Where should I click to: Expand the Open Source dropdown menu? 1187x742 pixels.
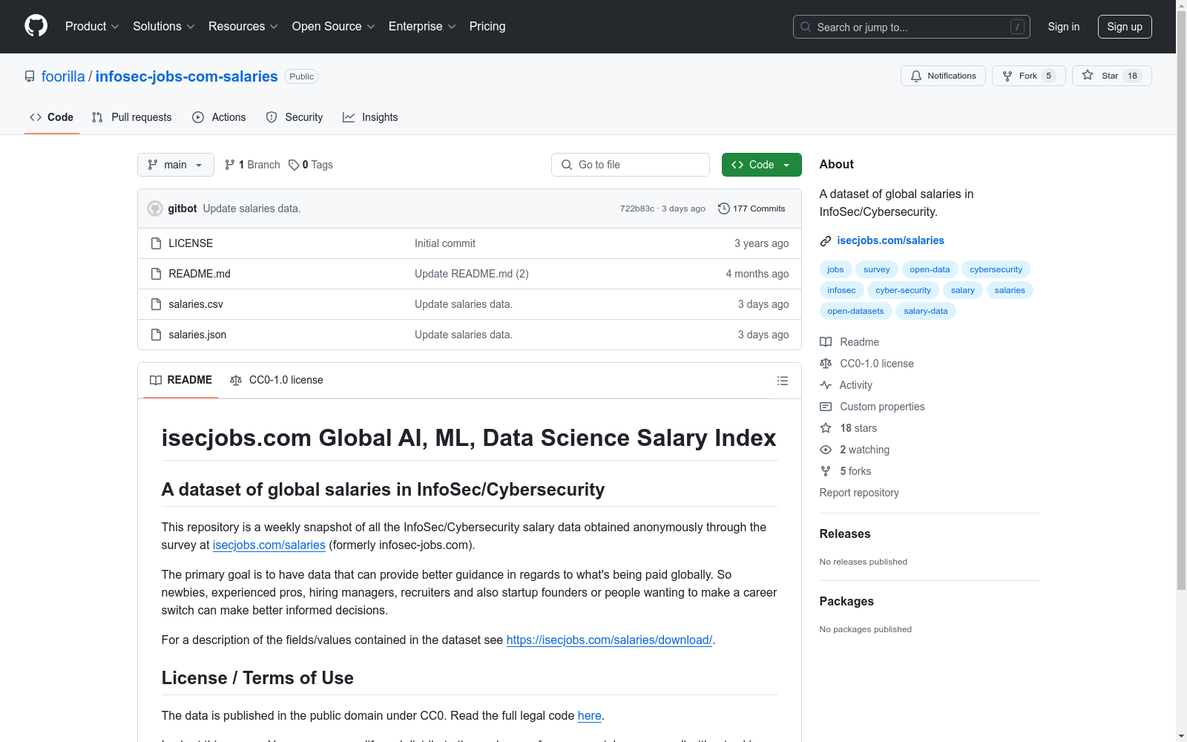[x=334, y=26]
